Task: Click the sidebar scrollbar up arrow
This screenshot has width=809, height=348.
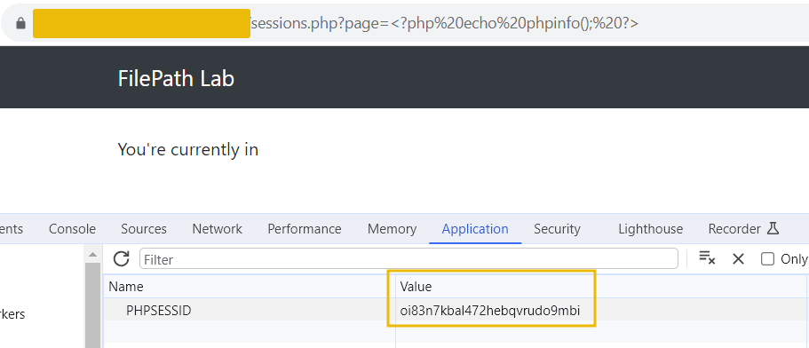Action: pos(93,254)
